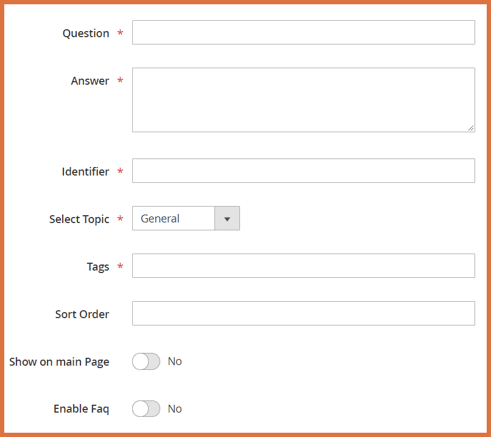491x437 pixels.
Task: Click the Sort Order label
Action: (82, 314)
